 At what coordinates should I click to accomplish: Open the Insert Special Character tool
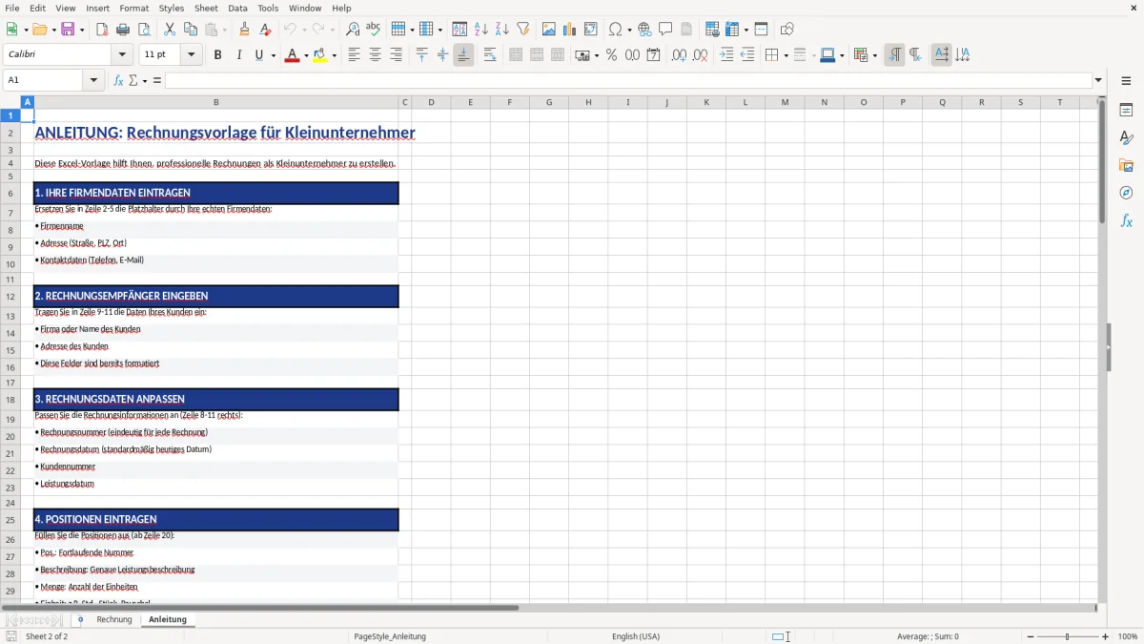coord(616,29)
